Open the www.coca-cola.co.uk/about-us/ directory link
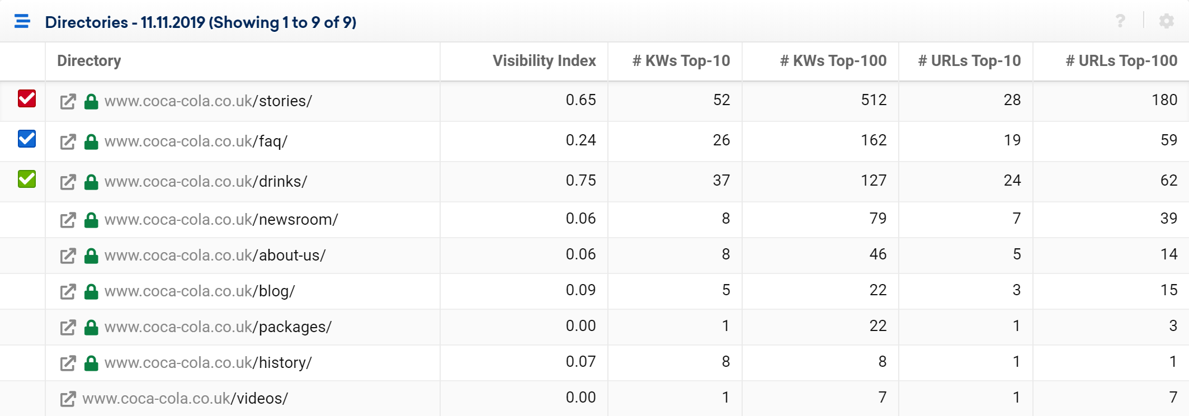This screenshot has width=1189, height=416. 215,256
